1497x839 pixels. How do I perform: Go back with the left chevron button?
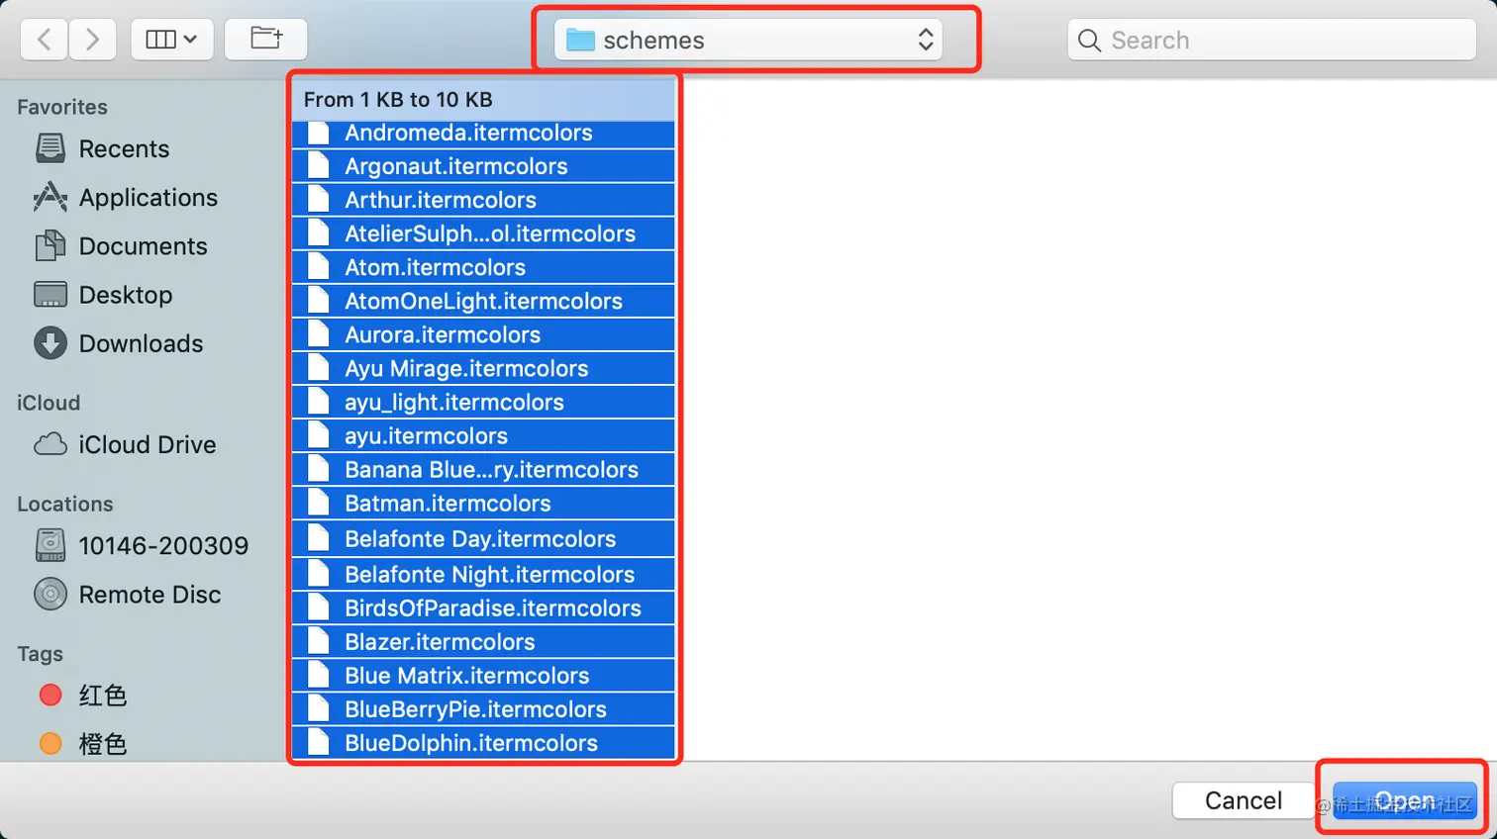pos(44,40)
